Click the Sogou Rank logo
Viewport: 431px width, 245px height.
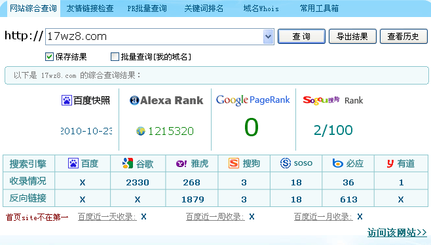pyautogui.click(x=333, y=100)
